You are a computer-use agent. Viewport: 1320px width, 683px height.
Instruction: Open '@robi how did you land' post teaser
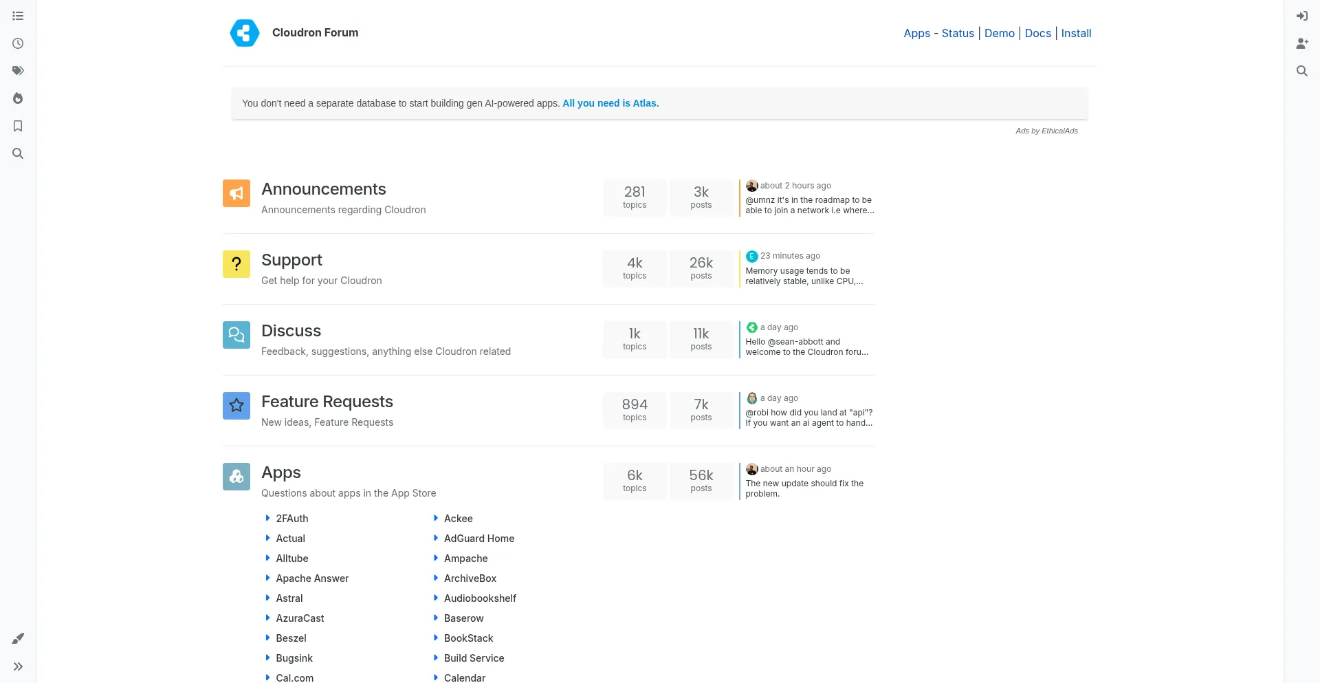click(808, 418)
